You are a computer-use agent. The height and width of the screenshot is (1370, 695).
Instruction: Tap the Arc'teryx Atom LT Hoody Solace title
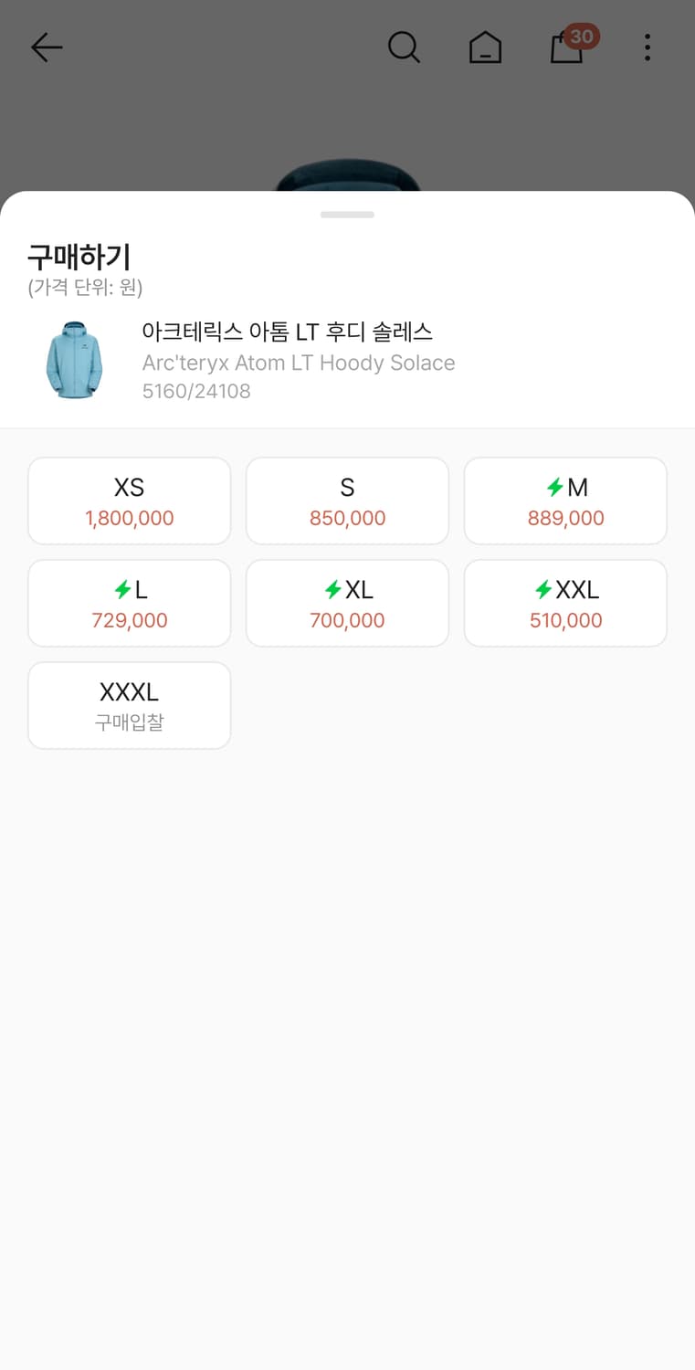point(299,363)
